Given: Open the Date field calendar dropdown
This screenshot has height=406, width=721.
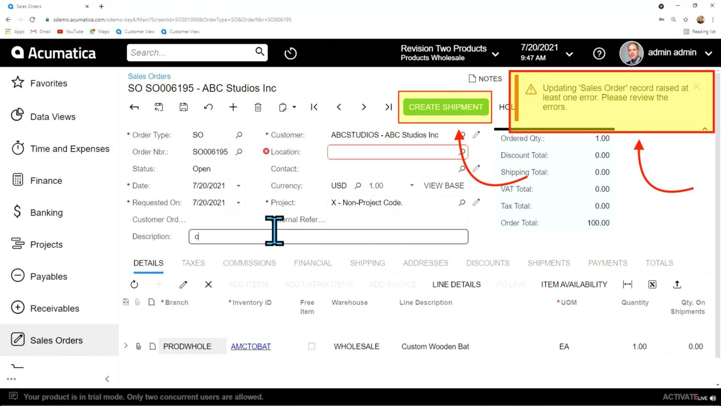Looking at the screenshot, I should (x=238, y=186).
